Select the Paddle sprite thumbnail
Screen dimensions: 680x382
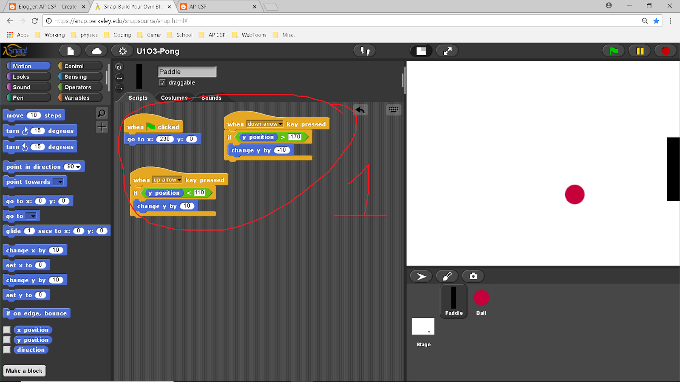454,301
